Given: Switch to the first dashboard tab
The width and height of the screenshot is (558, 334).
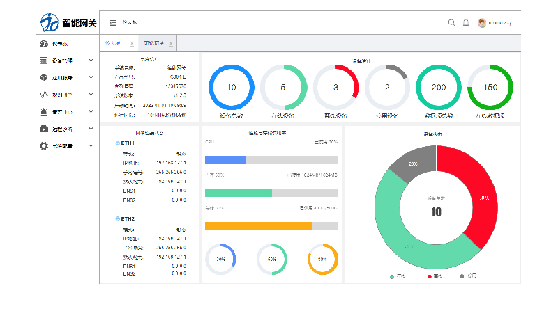Looking at the screenshot, I should click(x=112, y=44).
